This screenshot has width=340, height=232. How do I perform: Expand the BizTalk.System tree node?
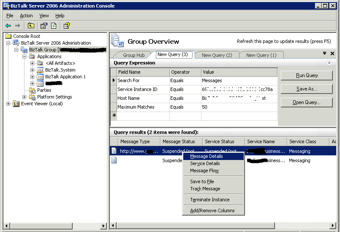32,70
